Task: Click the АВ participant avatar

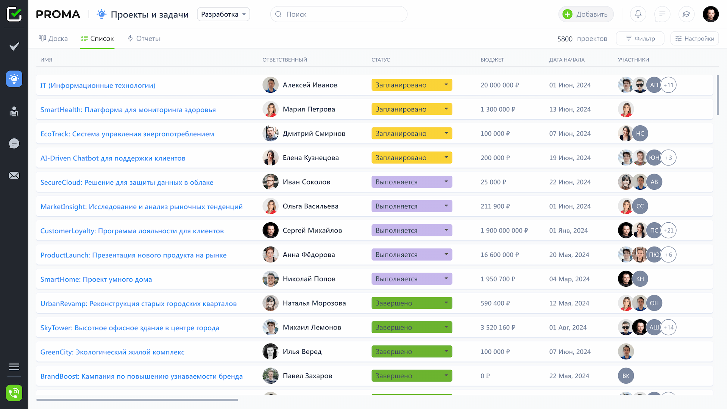Action: 654,182
